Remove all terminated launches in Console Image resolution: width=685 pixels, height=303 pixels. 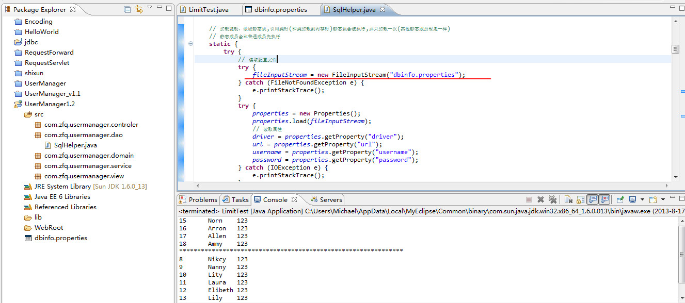552,199
